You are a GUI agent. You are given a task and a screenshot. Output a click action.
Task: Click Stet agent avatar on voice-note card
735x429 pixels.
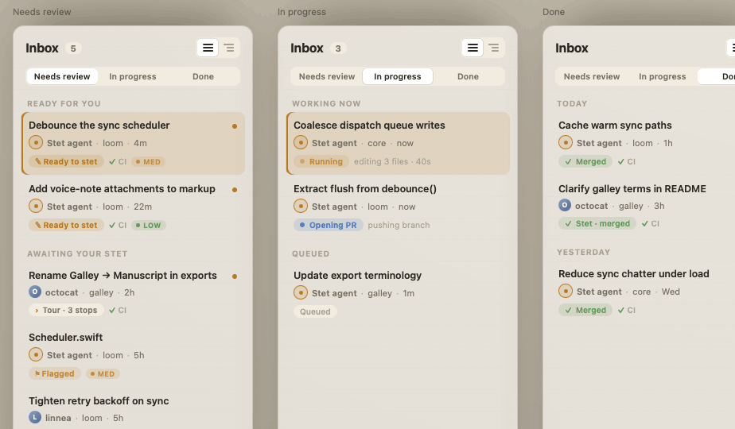36,206
